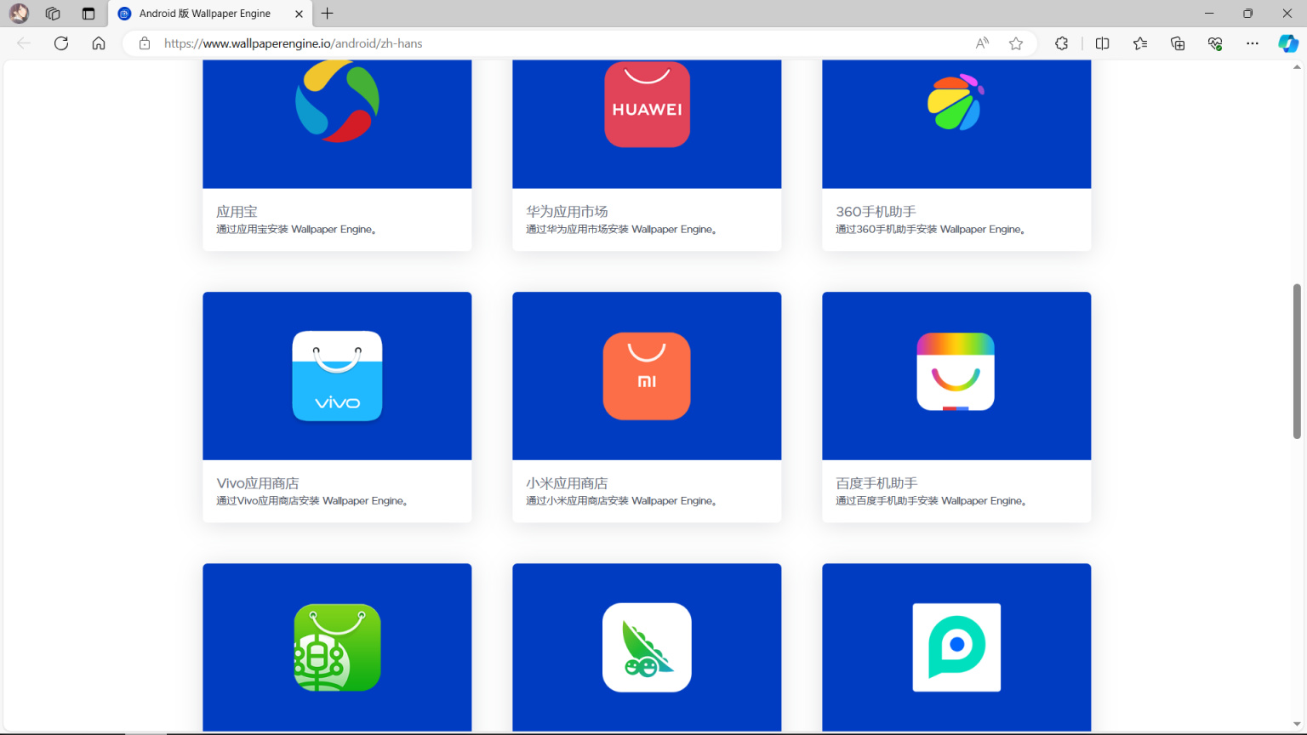Refresh the current page

(61, 43)
